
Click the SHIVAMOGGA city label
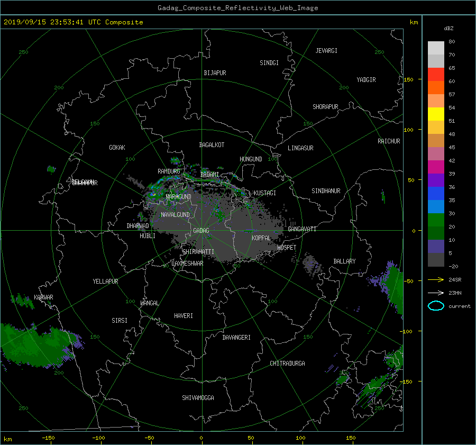coord(198,398)
